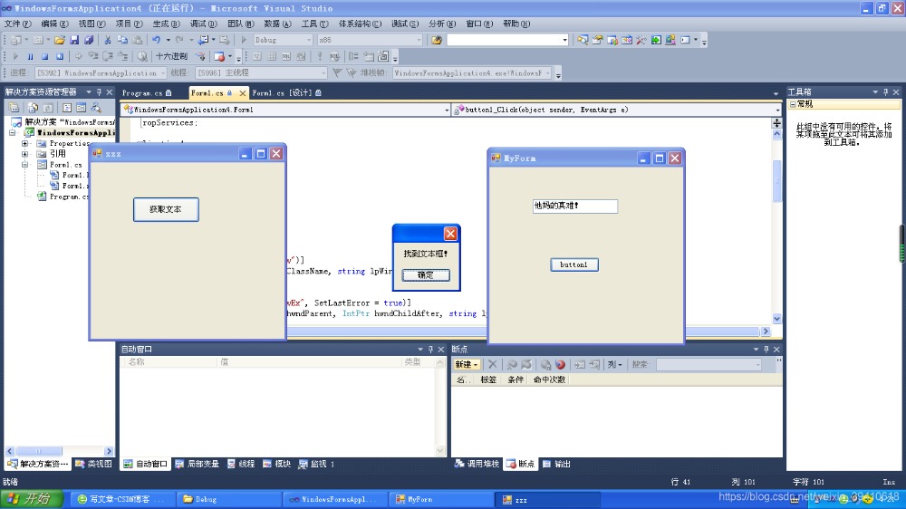Click the Cut scissors icon

click(108, 40)
